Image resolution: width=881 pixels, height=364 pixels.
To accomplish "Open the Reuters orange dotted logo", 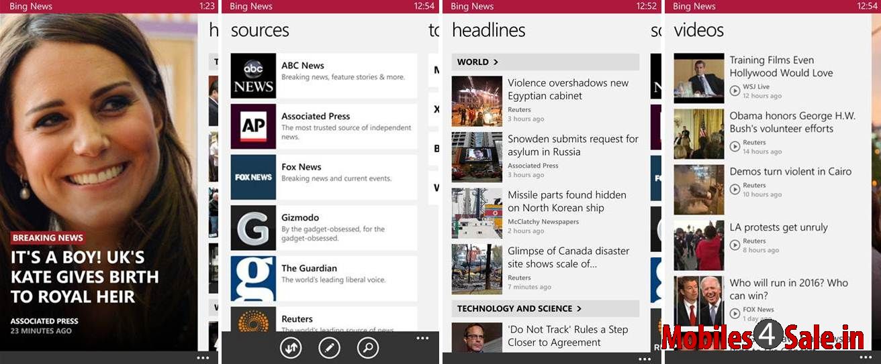I will tap(253, 319).
